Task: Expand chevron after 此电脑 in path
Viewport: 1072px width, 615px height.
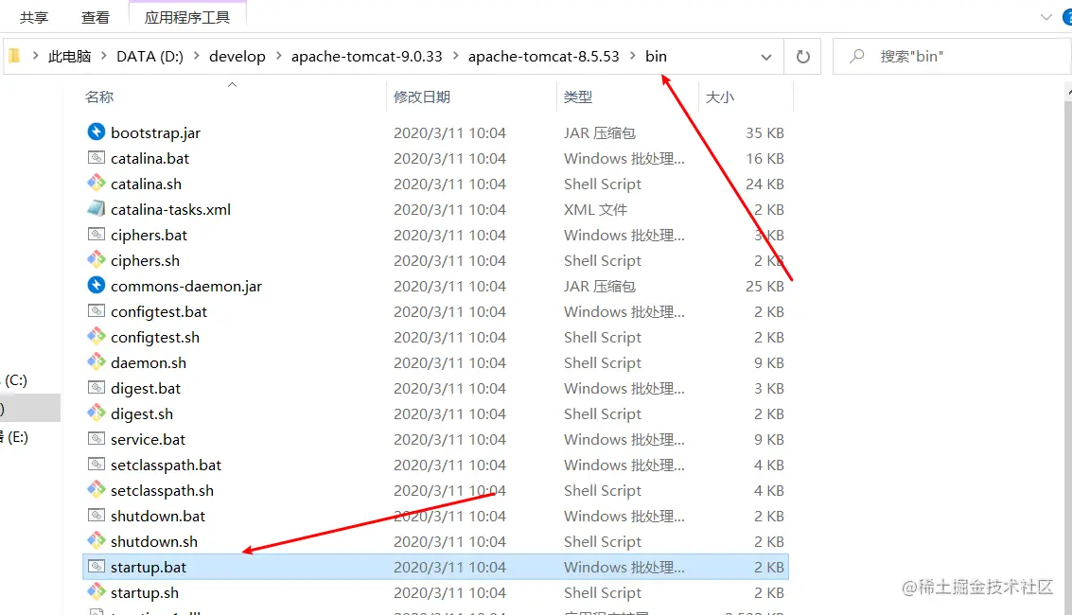Action: [x=104, y=56]
